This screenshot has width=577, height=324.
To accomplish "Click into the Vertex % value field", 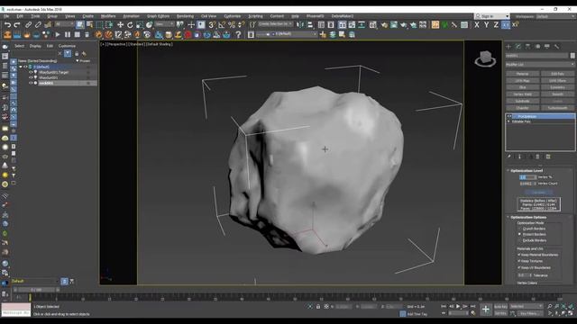I will [x=527, y=177].
